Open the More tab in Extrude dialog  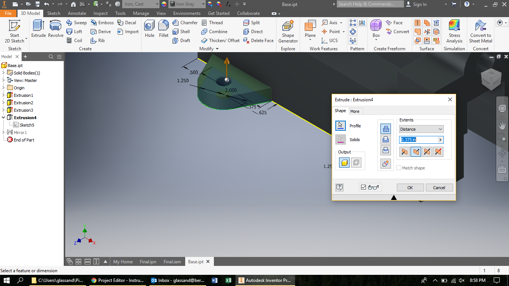tap(355, 111)
